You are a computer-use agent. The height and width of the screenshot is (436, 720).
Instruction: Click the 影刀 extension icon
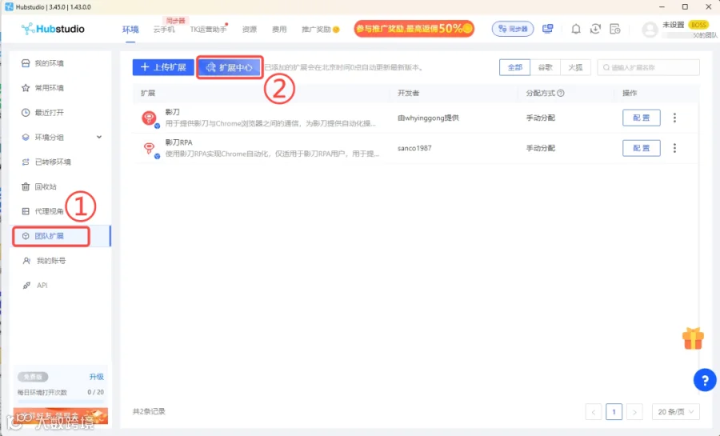150,118
